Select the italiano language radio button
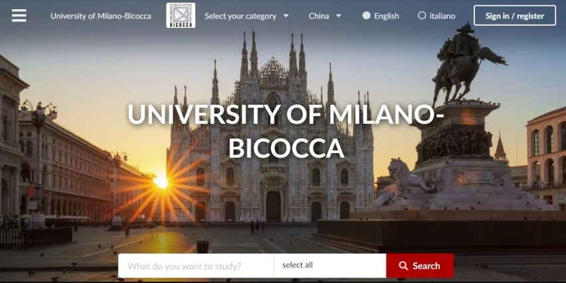 tap(422, 15)
